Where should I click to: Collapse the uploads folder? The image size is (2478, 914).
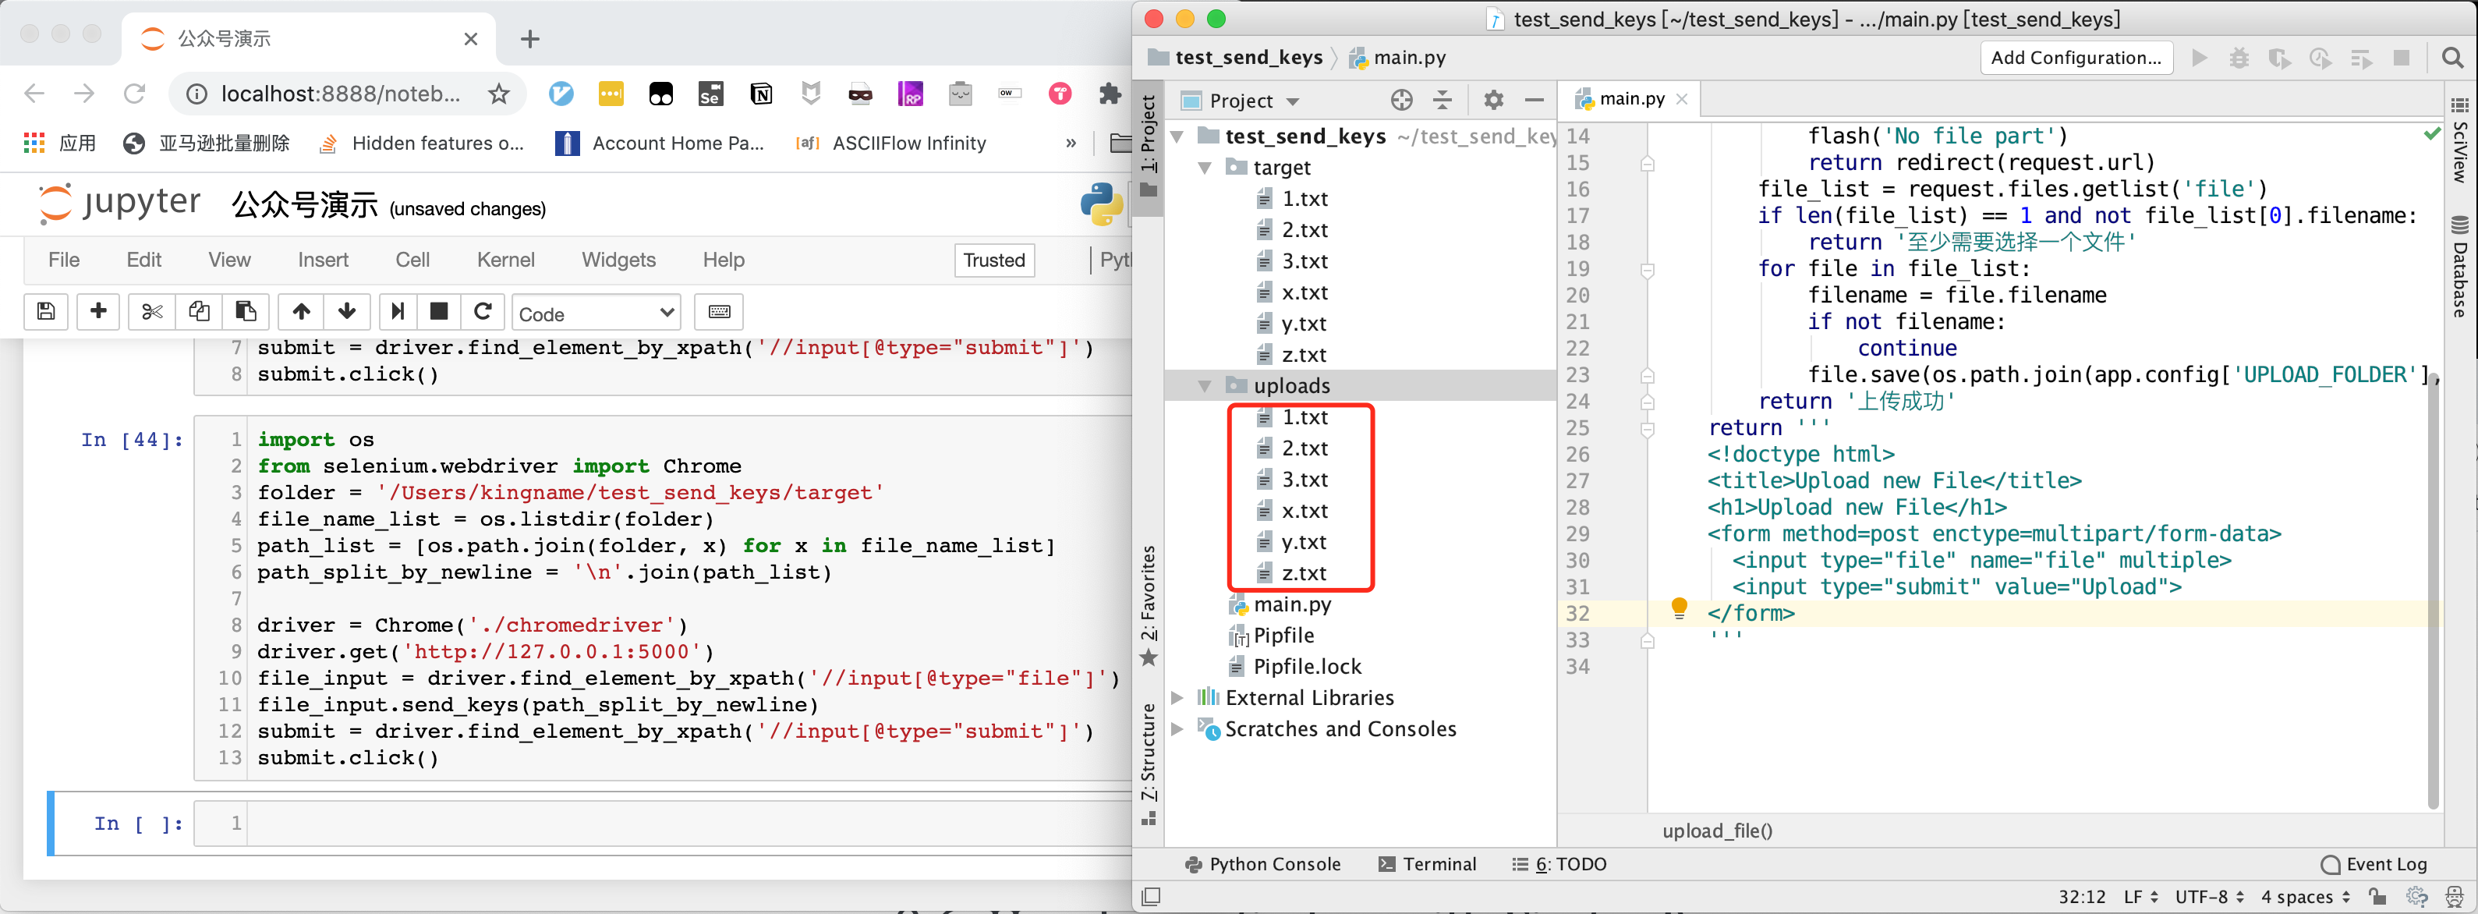click(1205, 386)
